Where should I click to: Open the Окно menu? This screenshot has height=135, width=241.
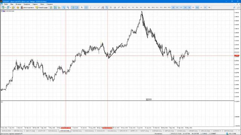click(x=42, y=4)
